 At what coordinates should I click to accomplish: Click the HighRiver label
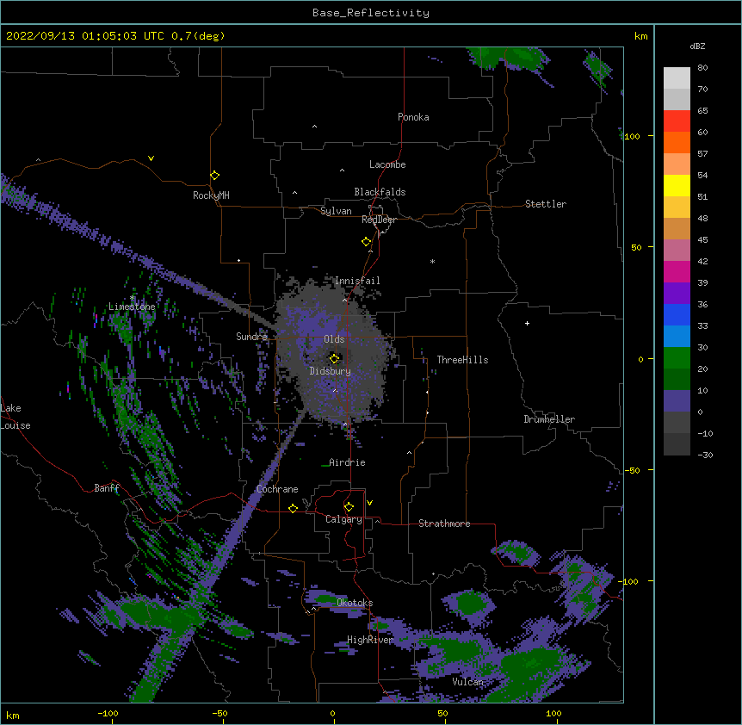[x=370, y=640]
